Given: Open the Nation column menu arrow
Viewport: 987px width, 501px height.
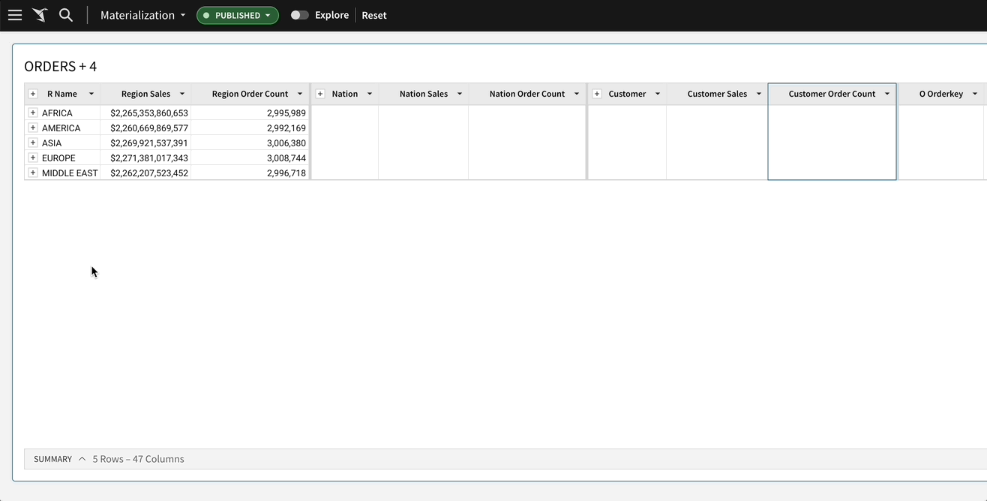Looking at the screenshot, I should pyautogui.click(x=370, y=94).
